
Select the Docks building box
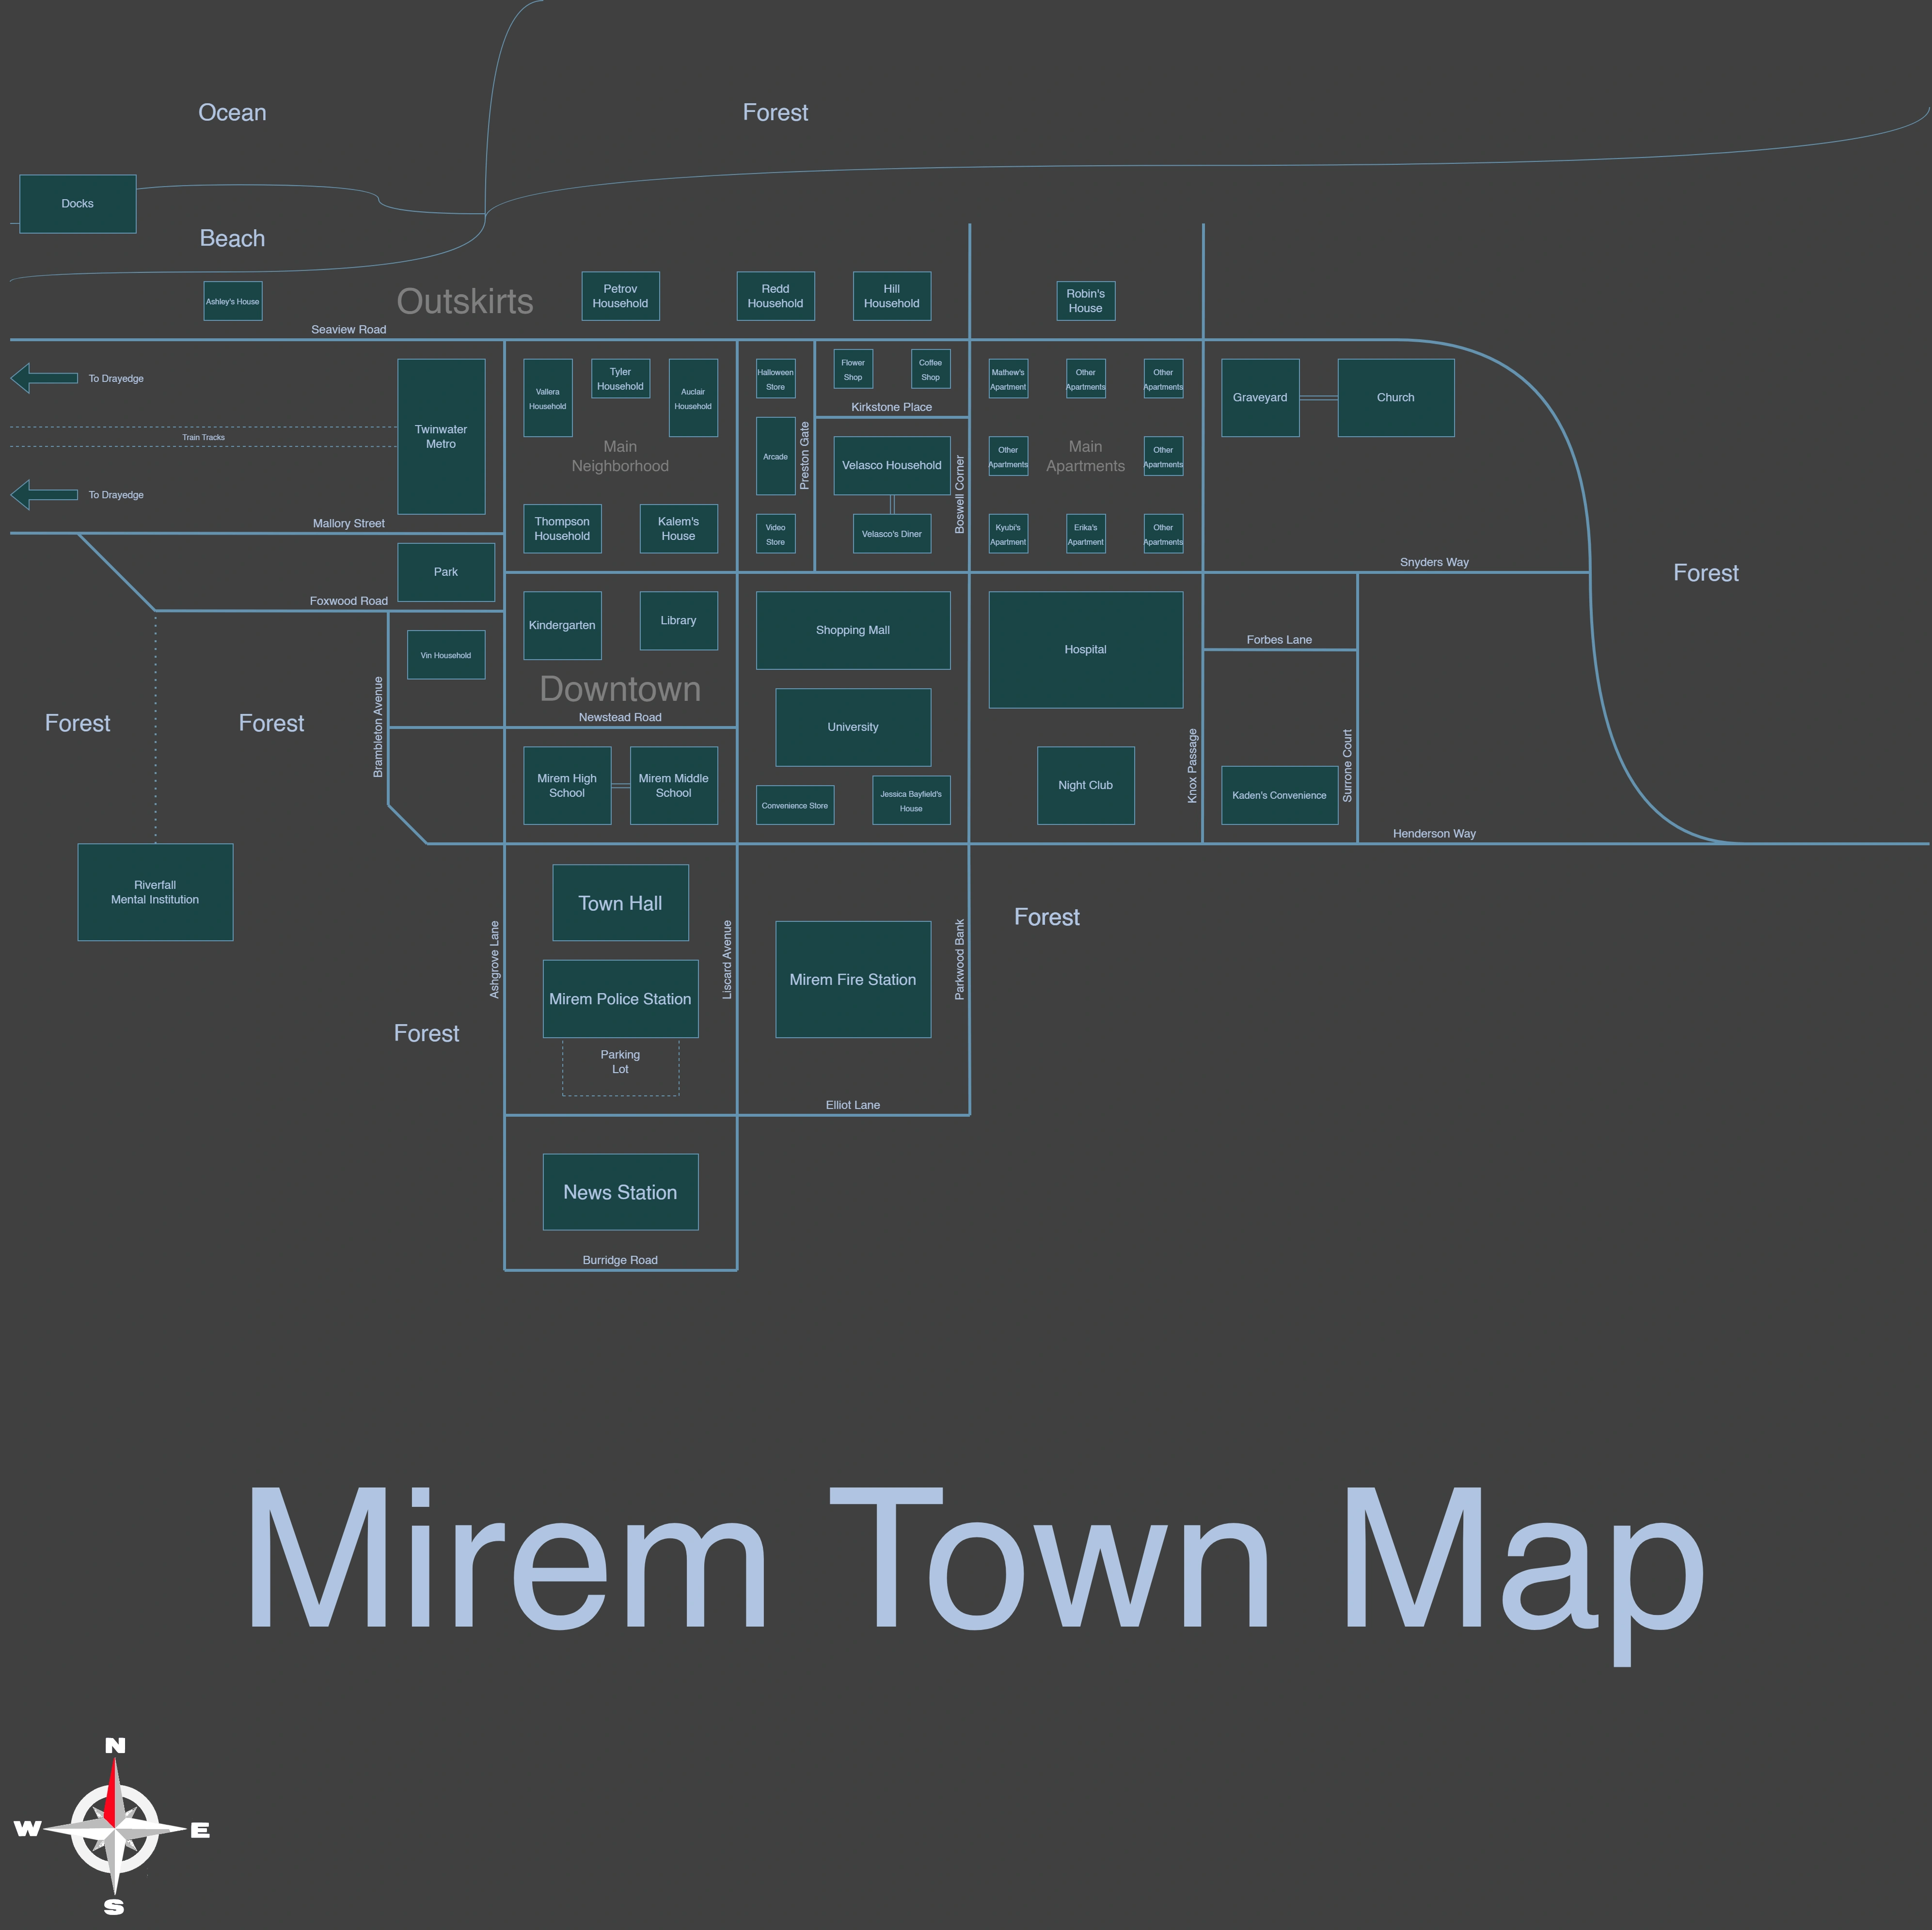(x=78, y=204)
